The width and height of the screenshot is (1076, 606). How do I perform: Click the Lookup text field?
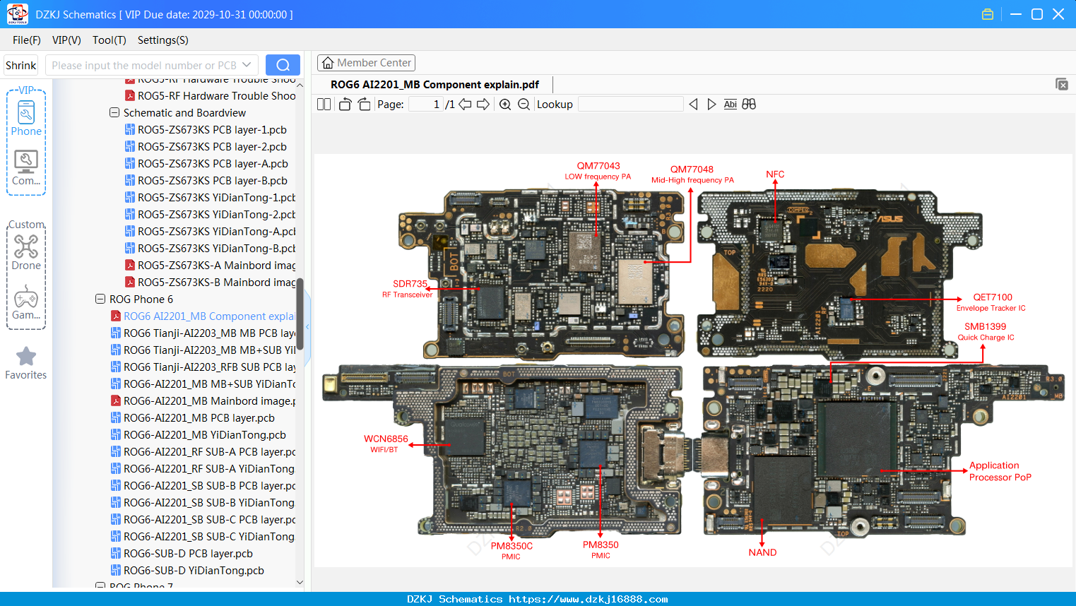coord(630,104)
